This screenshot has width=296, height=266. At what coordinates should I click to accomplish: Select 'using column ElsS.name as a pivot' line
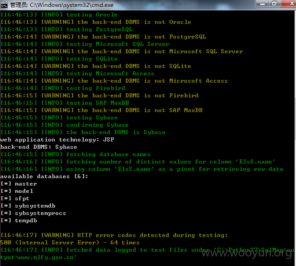coord(142,169)
